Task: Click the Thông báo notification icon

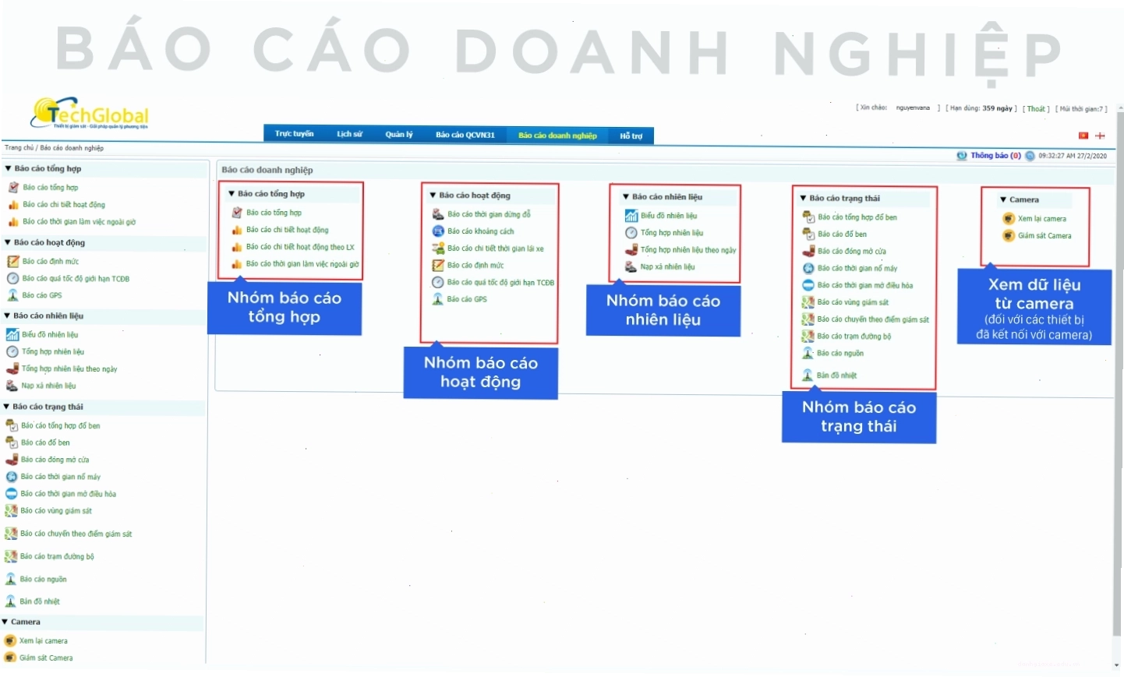Action: tap(962, 156)
